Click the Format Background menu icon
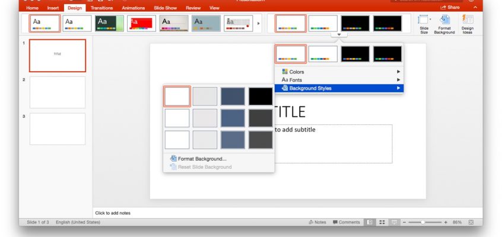502x237 pixels. pyautogui.click(x=173, y=158)
